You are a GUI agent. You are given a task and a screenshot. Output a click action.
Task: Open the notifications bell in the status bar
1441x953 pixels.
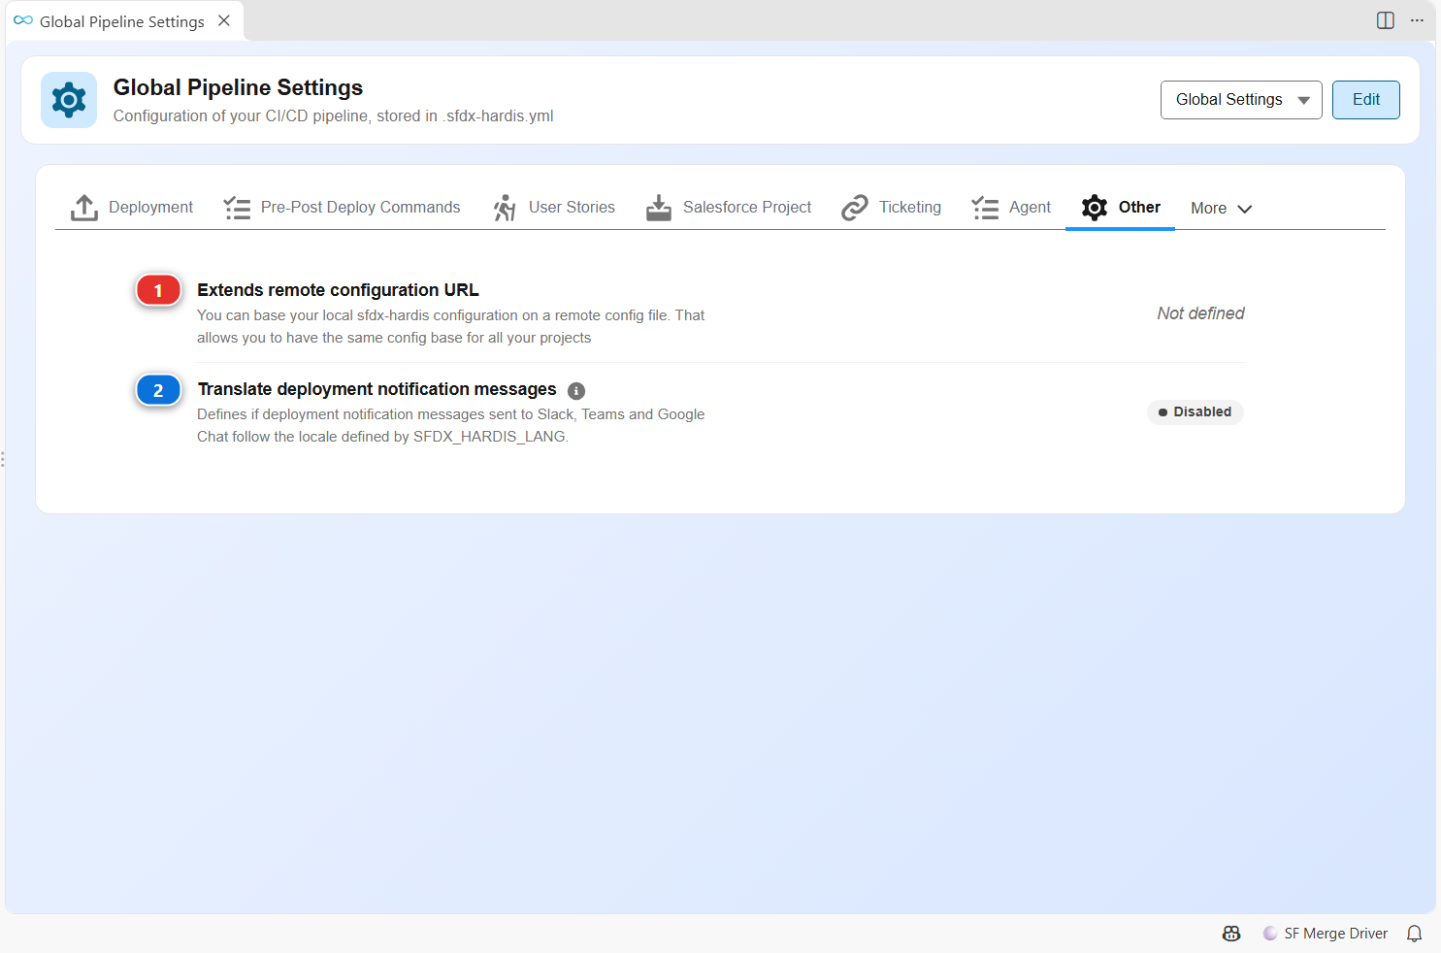click(x=1415, y=934)
